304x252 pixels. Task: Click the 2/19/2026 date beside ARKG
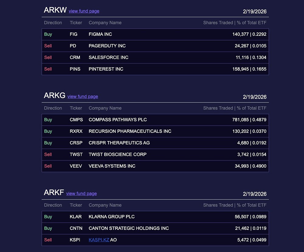(x=254, y=97)
